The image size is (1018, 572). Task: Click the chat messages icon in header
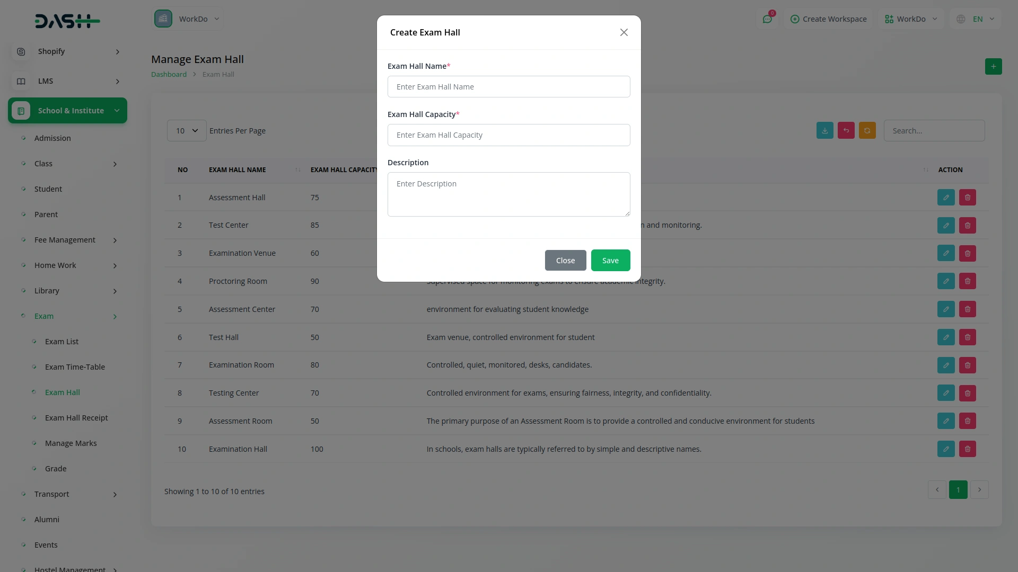click(767, 19)
